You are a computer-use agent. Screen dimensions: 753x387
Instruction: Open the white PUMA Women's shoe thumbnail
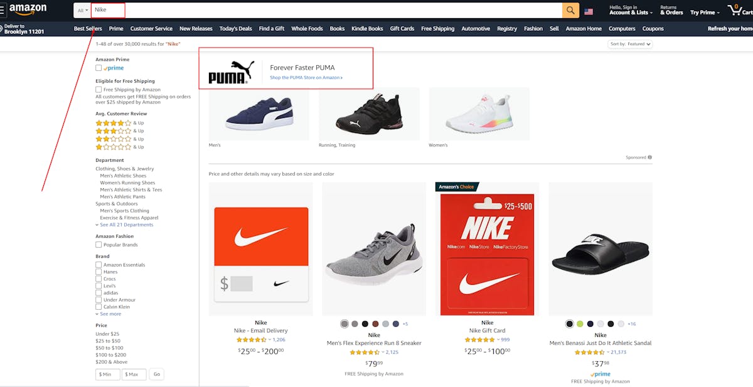tap(479, 114)
